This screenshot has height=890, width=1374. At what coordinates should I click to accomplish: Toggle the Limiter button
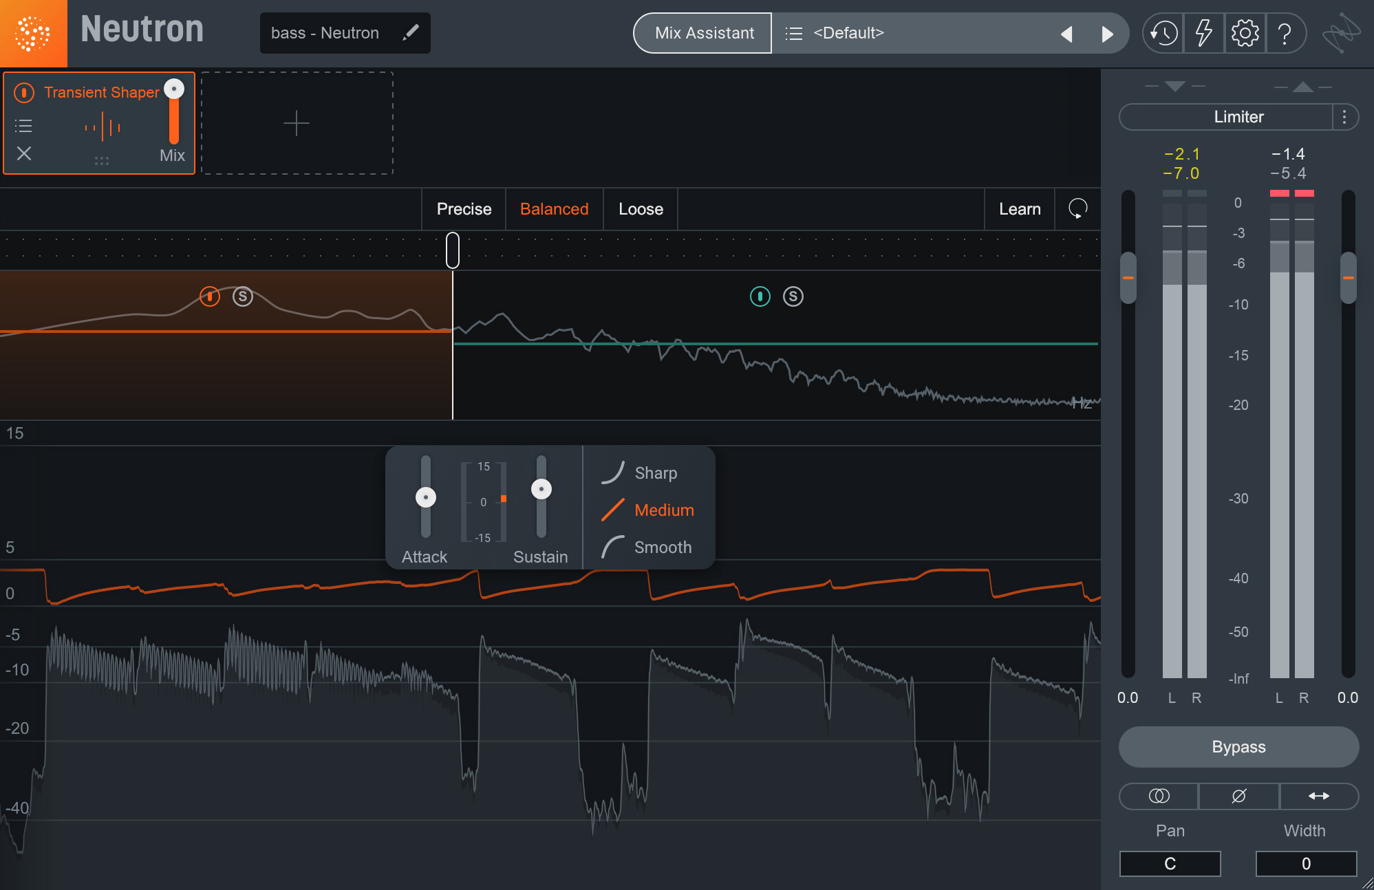click(1227, 117)
